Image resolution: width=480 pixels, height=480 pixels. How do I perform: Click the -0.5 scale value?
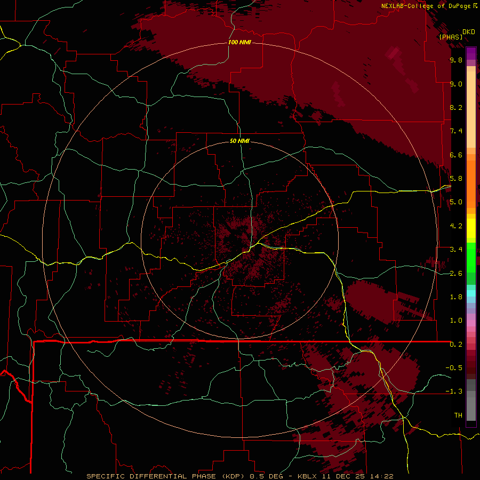point(454,368)
